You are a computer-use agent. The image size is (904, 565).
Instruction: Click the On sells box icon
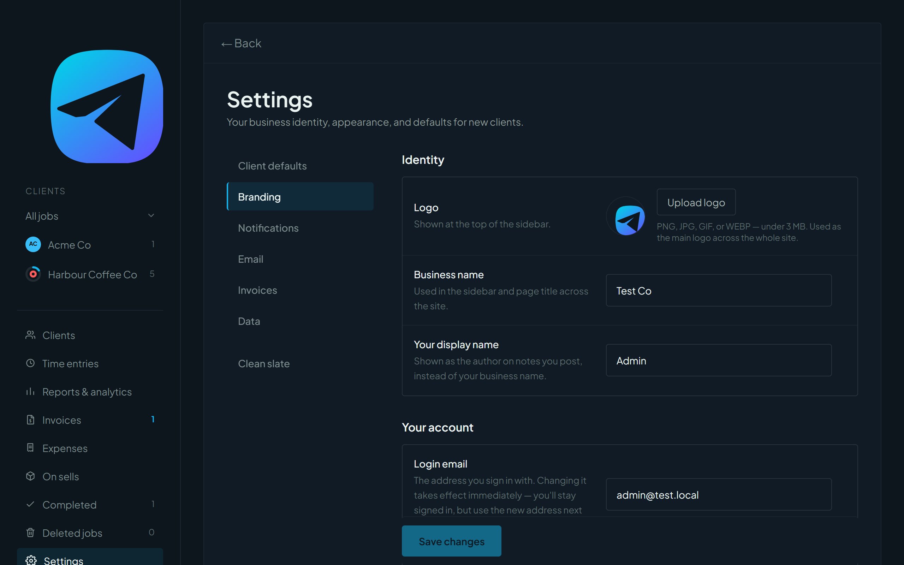pyautogui.click(x=30, y=476)
